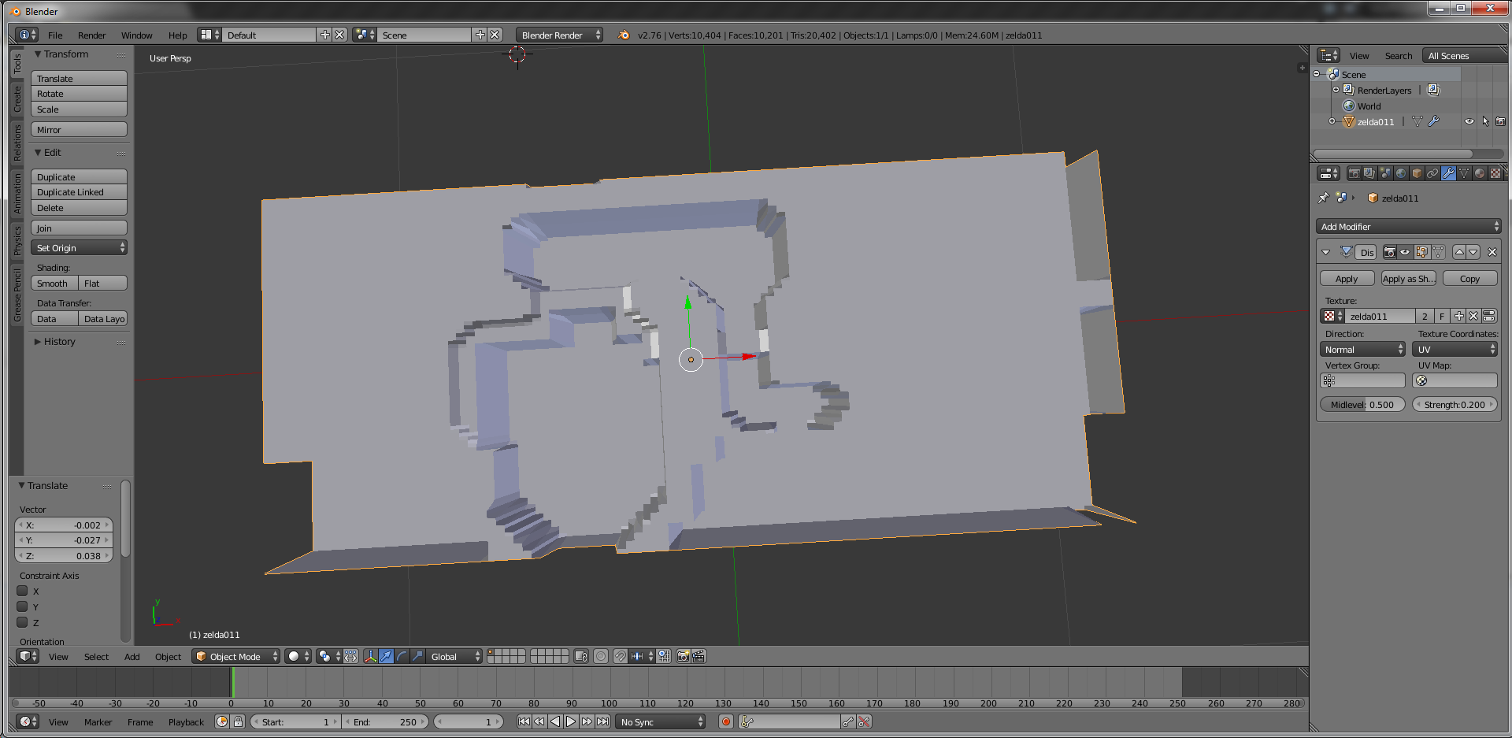Toggle the timeline time range lock icon

(238, 721)
